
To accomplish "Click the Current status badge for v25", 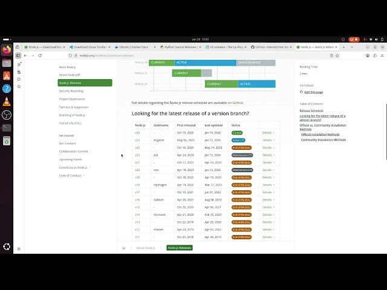I will coord(237,133).
